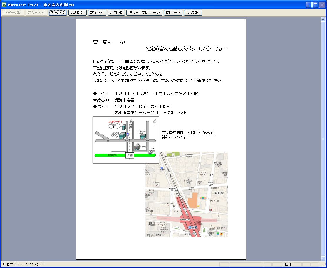Open ヘルプ(H) help

(193, 13)
